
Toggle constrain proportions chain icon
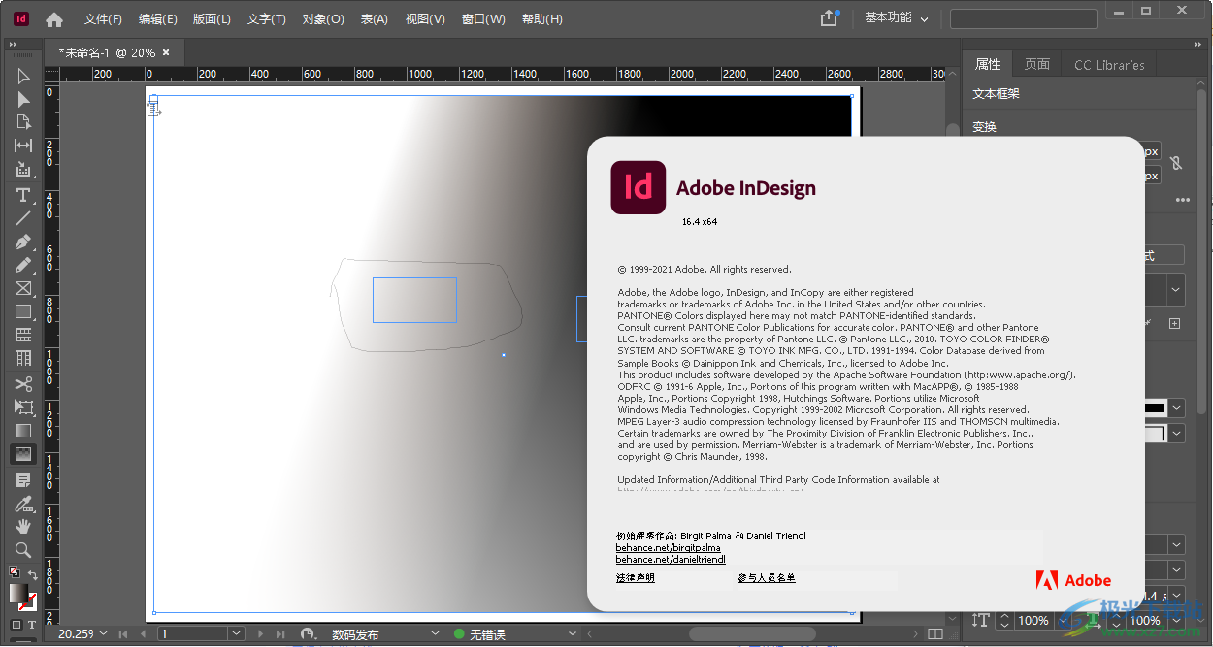1177,163
